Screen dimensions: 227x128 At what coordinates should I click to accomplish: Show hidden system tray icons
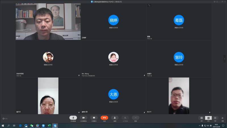click(199, 125)
